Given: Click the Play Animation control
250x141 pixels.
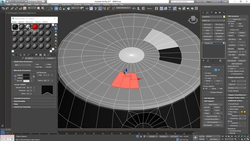Looking at the screenshot, I should [229, 136].
